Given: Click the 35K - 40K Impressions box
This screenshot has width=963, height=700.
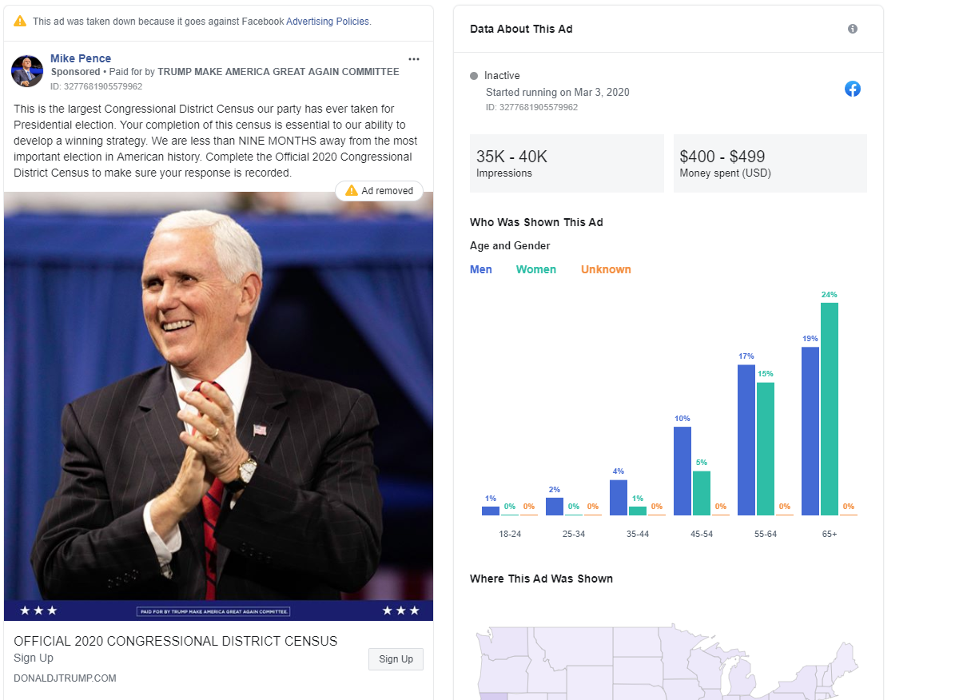Looking at the screenshot, I should (x=567, y=164).
